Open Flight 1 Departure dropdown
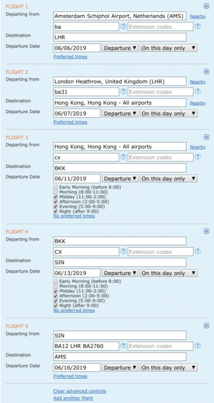This screenshot has width=214, height=403. (x=120, y=48)
